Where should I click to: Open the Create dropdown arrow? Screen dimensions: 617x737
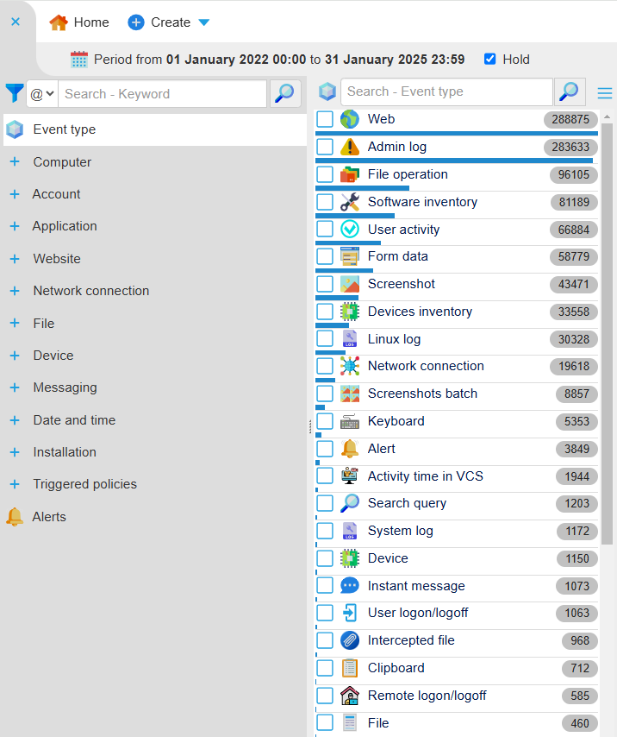pyautogui.click(x=203, y=22)
